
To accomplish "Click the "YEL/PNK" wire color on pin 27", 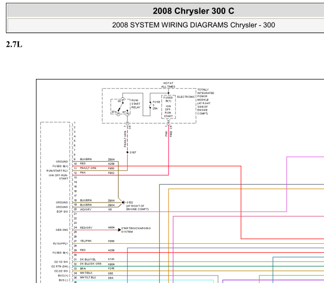I will 86,241.
